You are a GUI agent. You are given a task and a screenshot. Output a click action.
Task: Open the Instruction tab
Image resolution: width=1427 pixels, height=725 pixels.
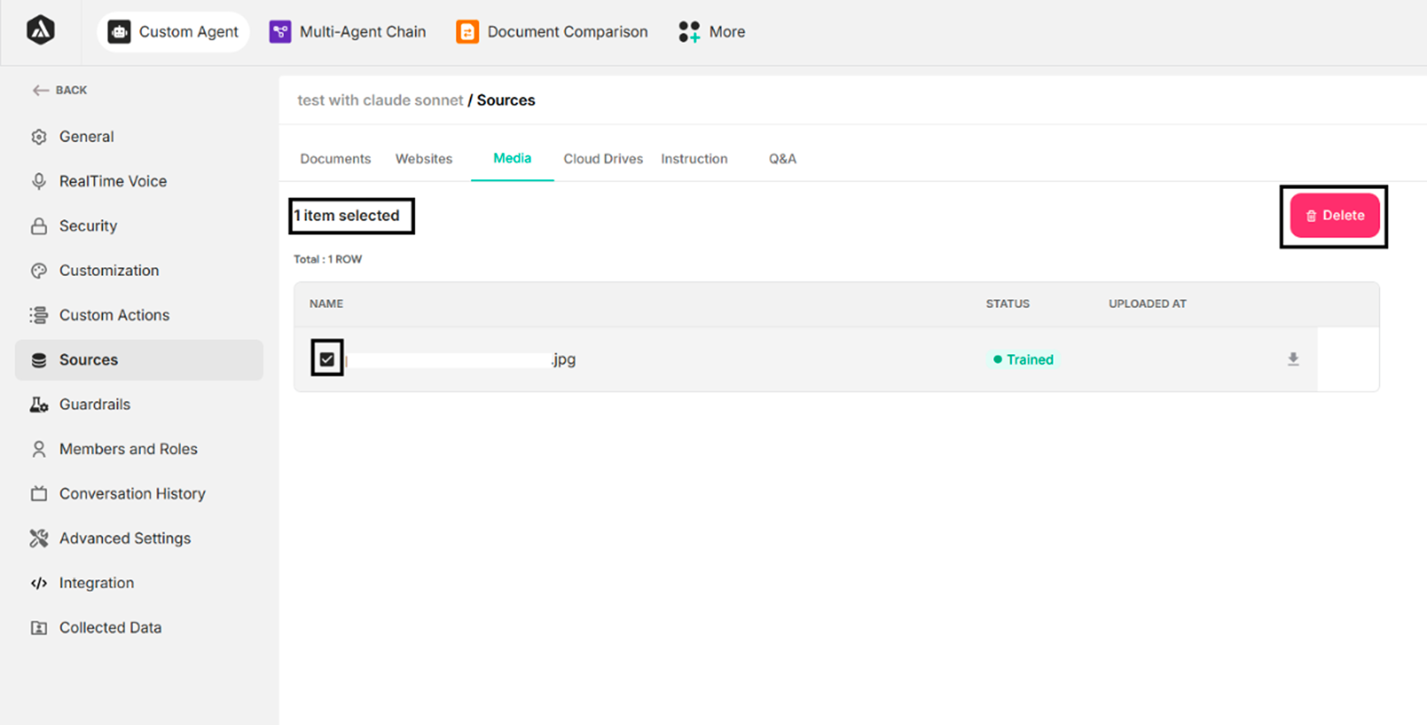click(x=694, y=158)
